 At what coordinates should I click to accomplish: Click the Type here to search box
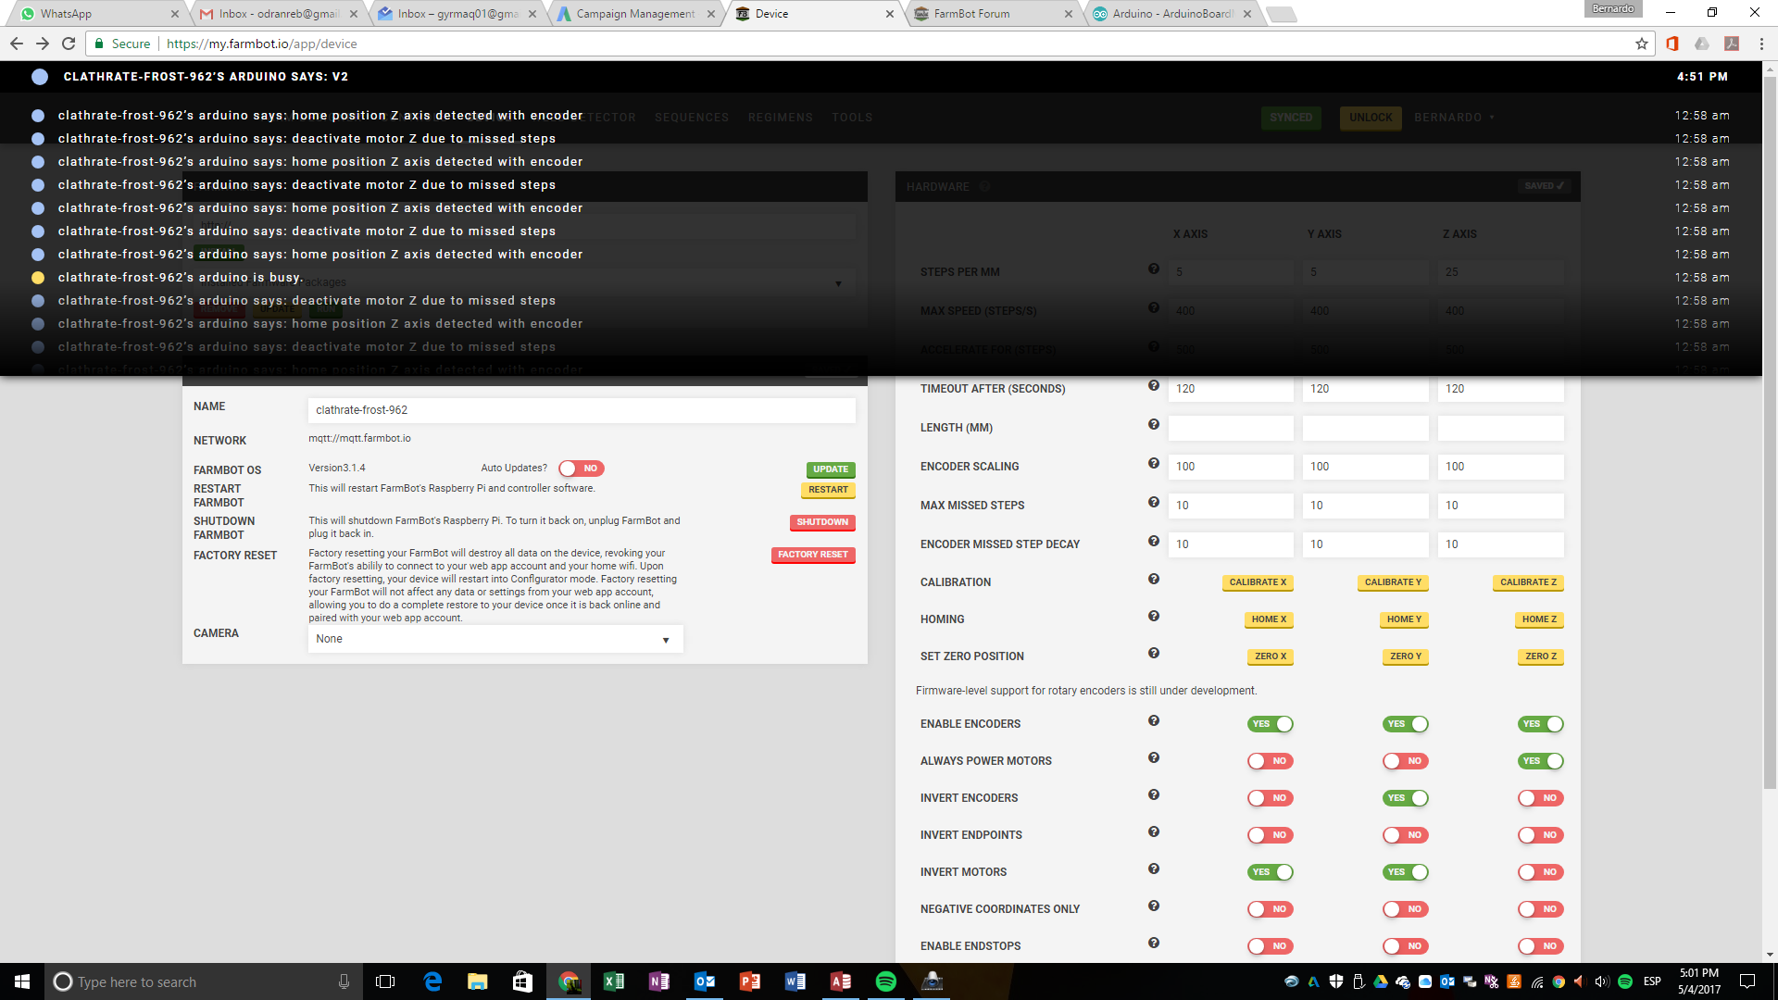coord(199,981)
